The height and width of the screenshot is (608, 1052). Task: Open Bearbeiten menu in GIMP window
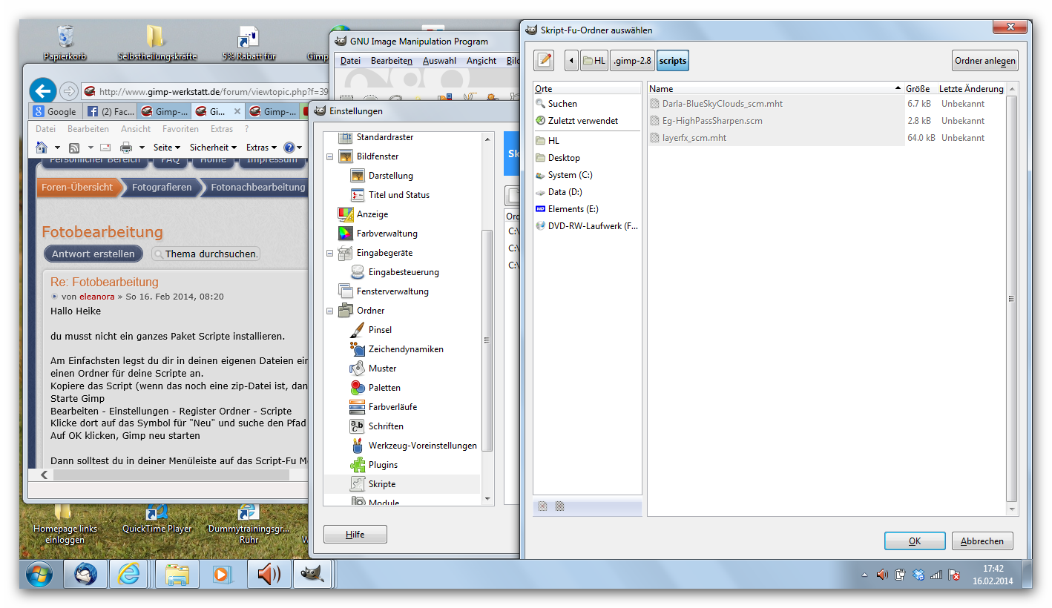click(392, 61)
